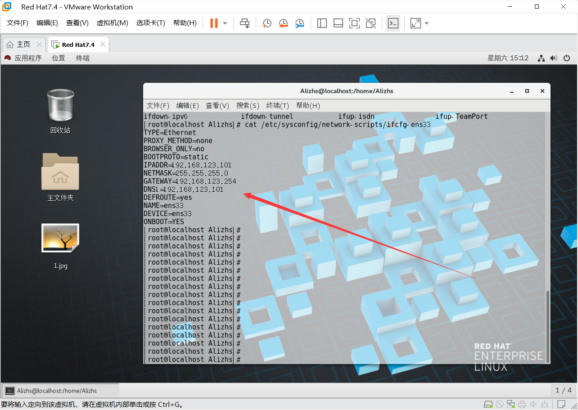Click the last terminal prompt line
Viewport: 578px width, 410px height.
[192, 360]
